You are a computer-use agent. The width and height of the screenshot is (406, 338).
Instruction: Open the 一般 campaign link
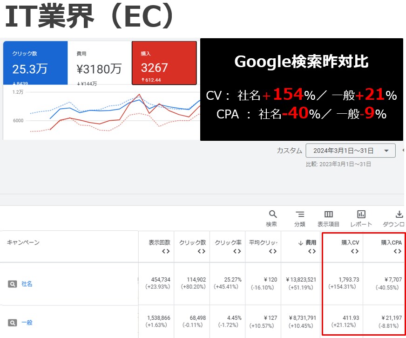pos(27,323)
